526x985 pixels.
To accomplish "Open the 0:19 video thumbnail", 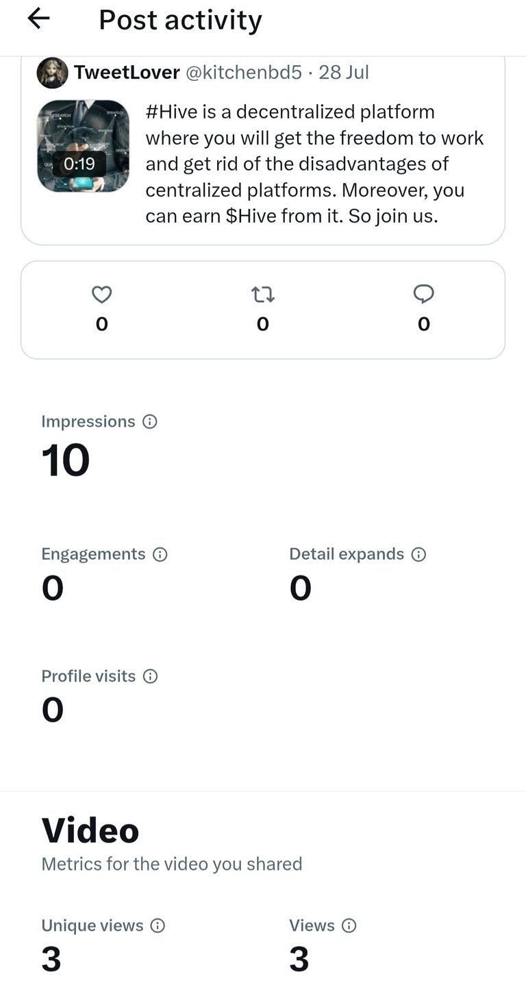I will pyautogui.click(x=83, y=146).
